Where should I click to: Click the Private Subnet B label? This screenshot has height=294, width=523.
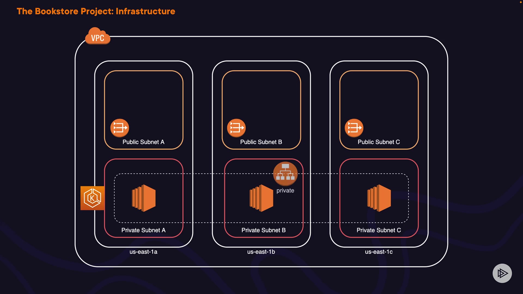tap(263, 230)
